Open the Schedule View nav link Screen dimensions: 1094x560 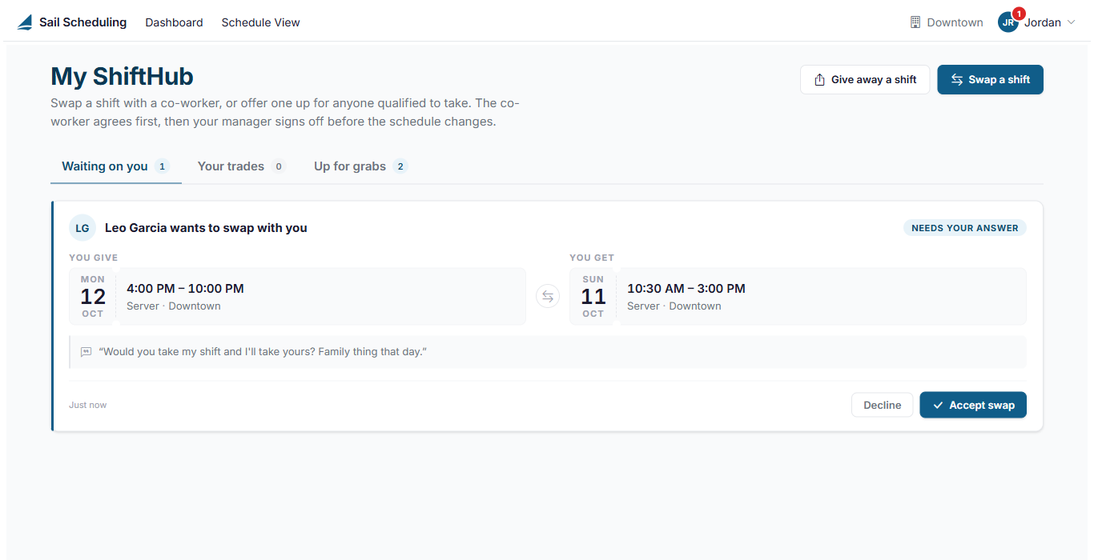tap(261, 22)
